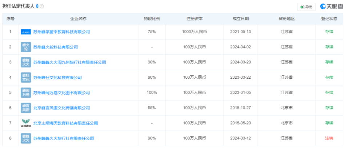The height and width of the screenshot is (149, 349).
Task: Click the count number 8 beside the title
Action: coord(37,7)
